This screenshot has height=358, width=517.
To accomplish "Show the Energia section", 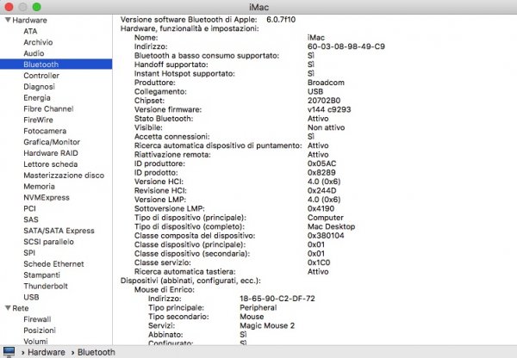I will [x=37, y=98].
